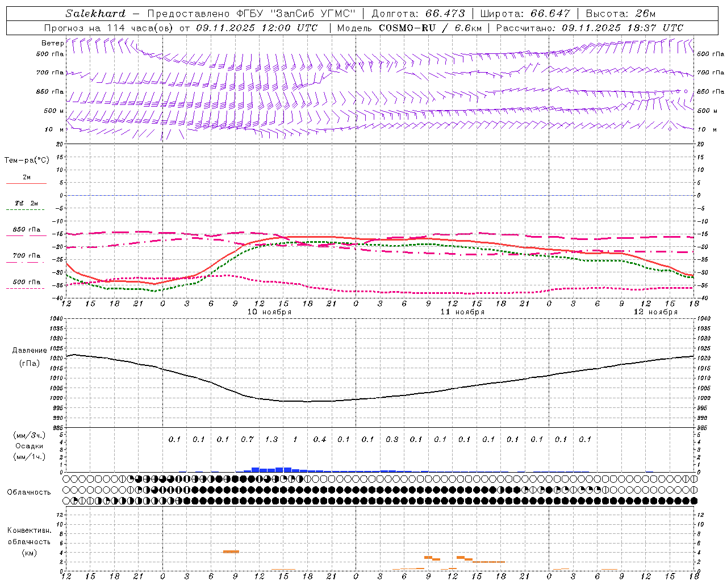Click the "Широта: 66.647" value
This screenshot has width=727, height=581.
click(x=525, y=14)
